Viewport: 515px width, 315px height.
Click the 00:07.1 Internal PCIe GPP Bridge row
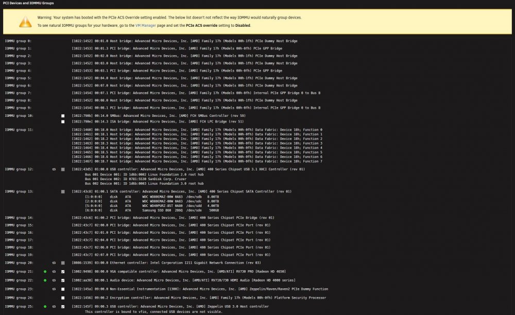click(196, 93)
